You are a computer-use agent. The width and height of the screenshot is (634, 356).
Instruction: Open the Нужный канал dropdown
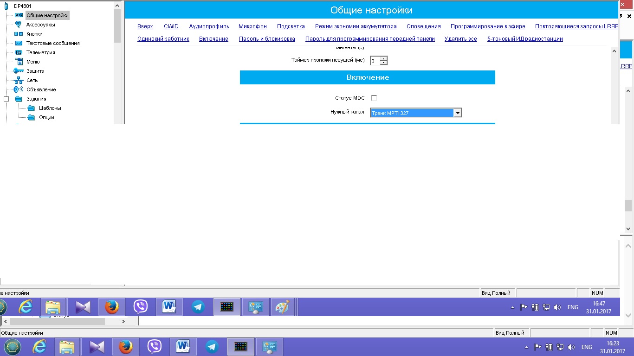(457, 113)
